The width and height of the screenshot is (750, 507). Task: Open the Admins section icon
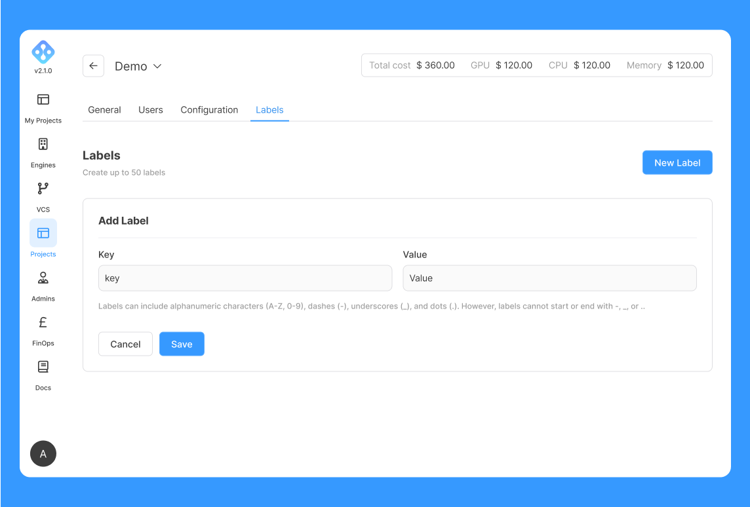point(43,278)
